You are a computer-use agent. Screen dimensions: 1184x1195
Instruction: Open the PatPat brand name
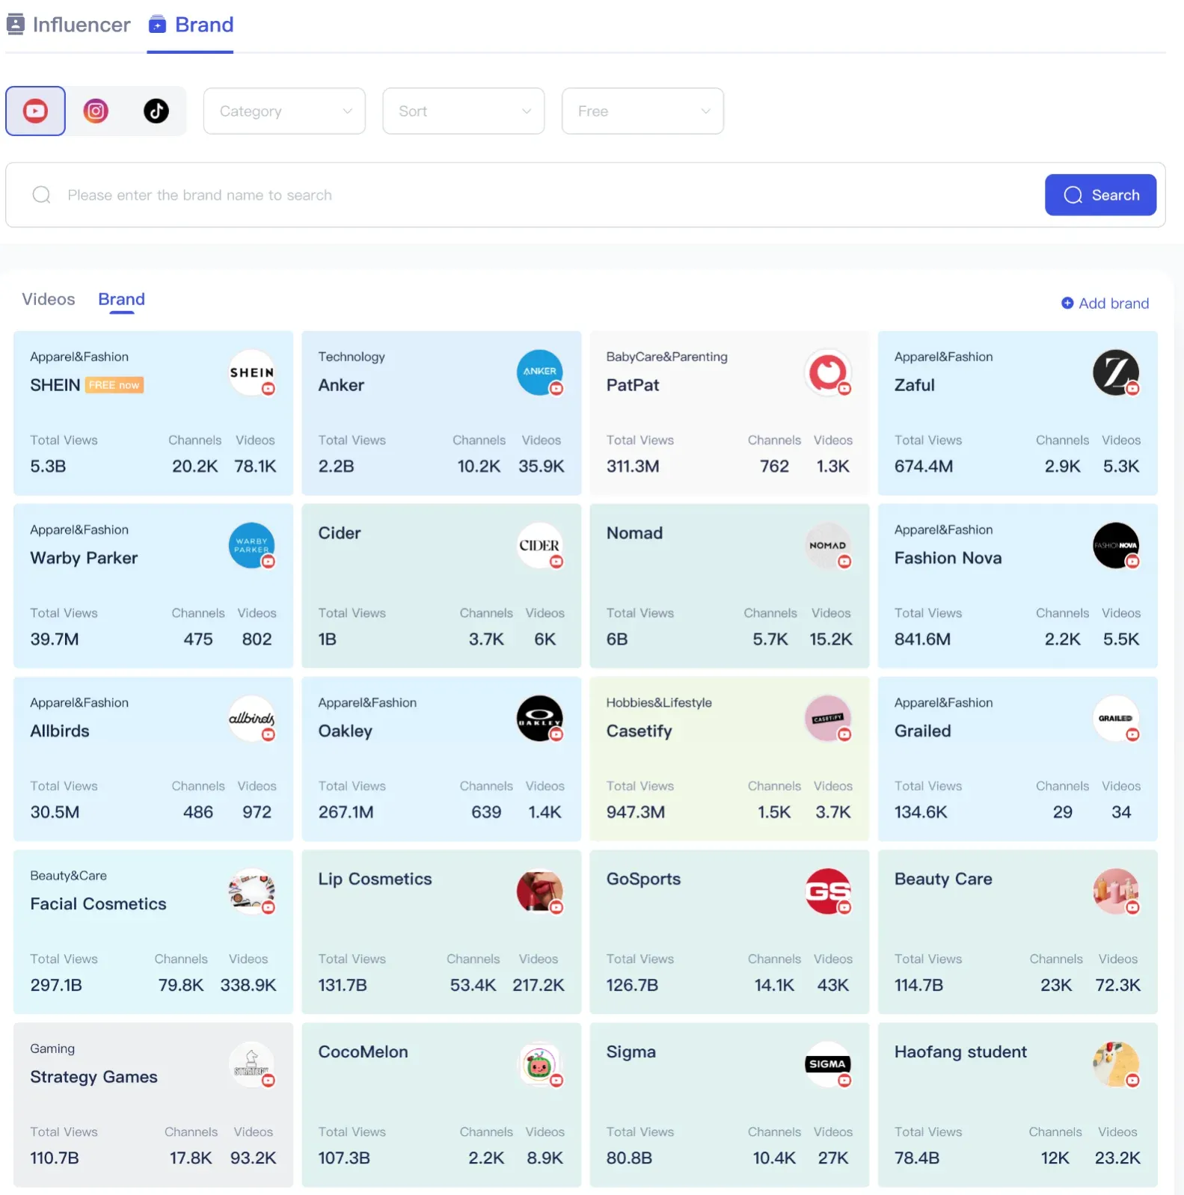pyautogui.click(x=633, y=385)
